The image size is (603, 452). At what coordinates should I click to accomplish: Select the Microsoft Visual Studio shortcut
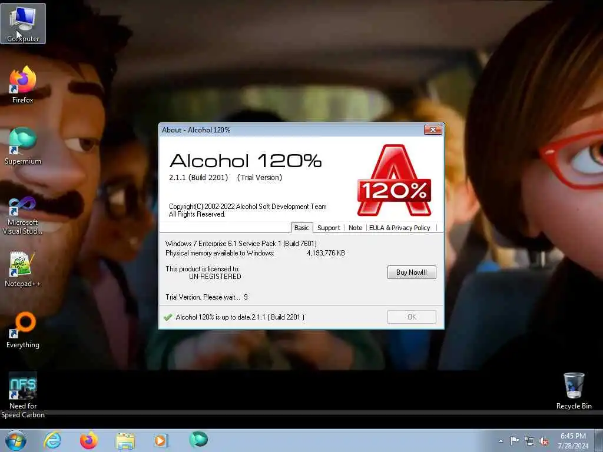[x=23, y=215]
